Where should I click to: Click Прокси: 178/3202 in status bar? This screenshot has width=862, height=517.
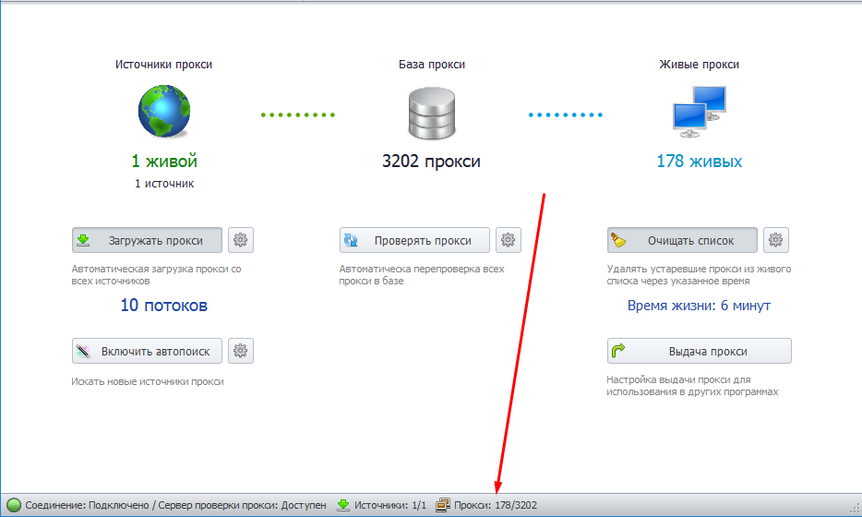[x=496, y=505]
